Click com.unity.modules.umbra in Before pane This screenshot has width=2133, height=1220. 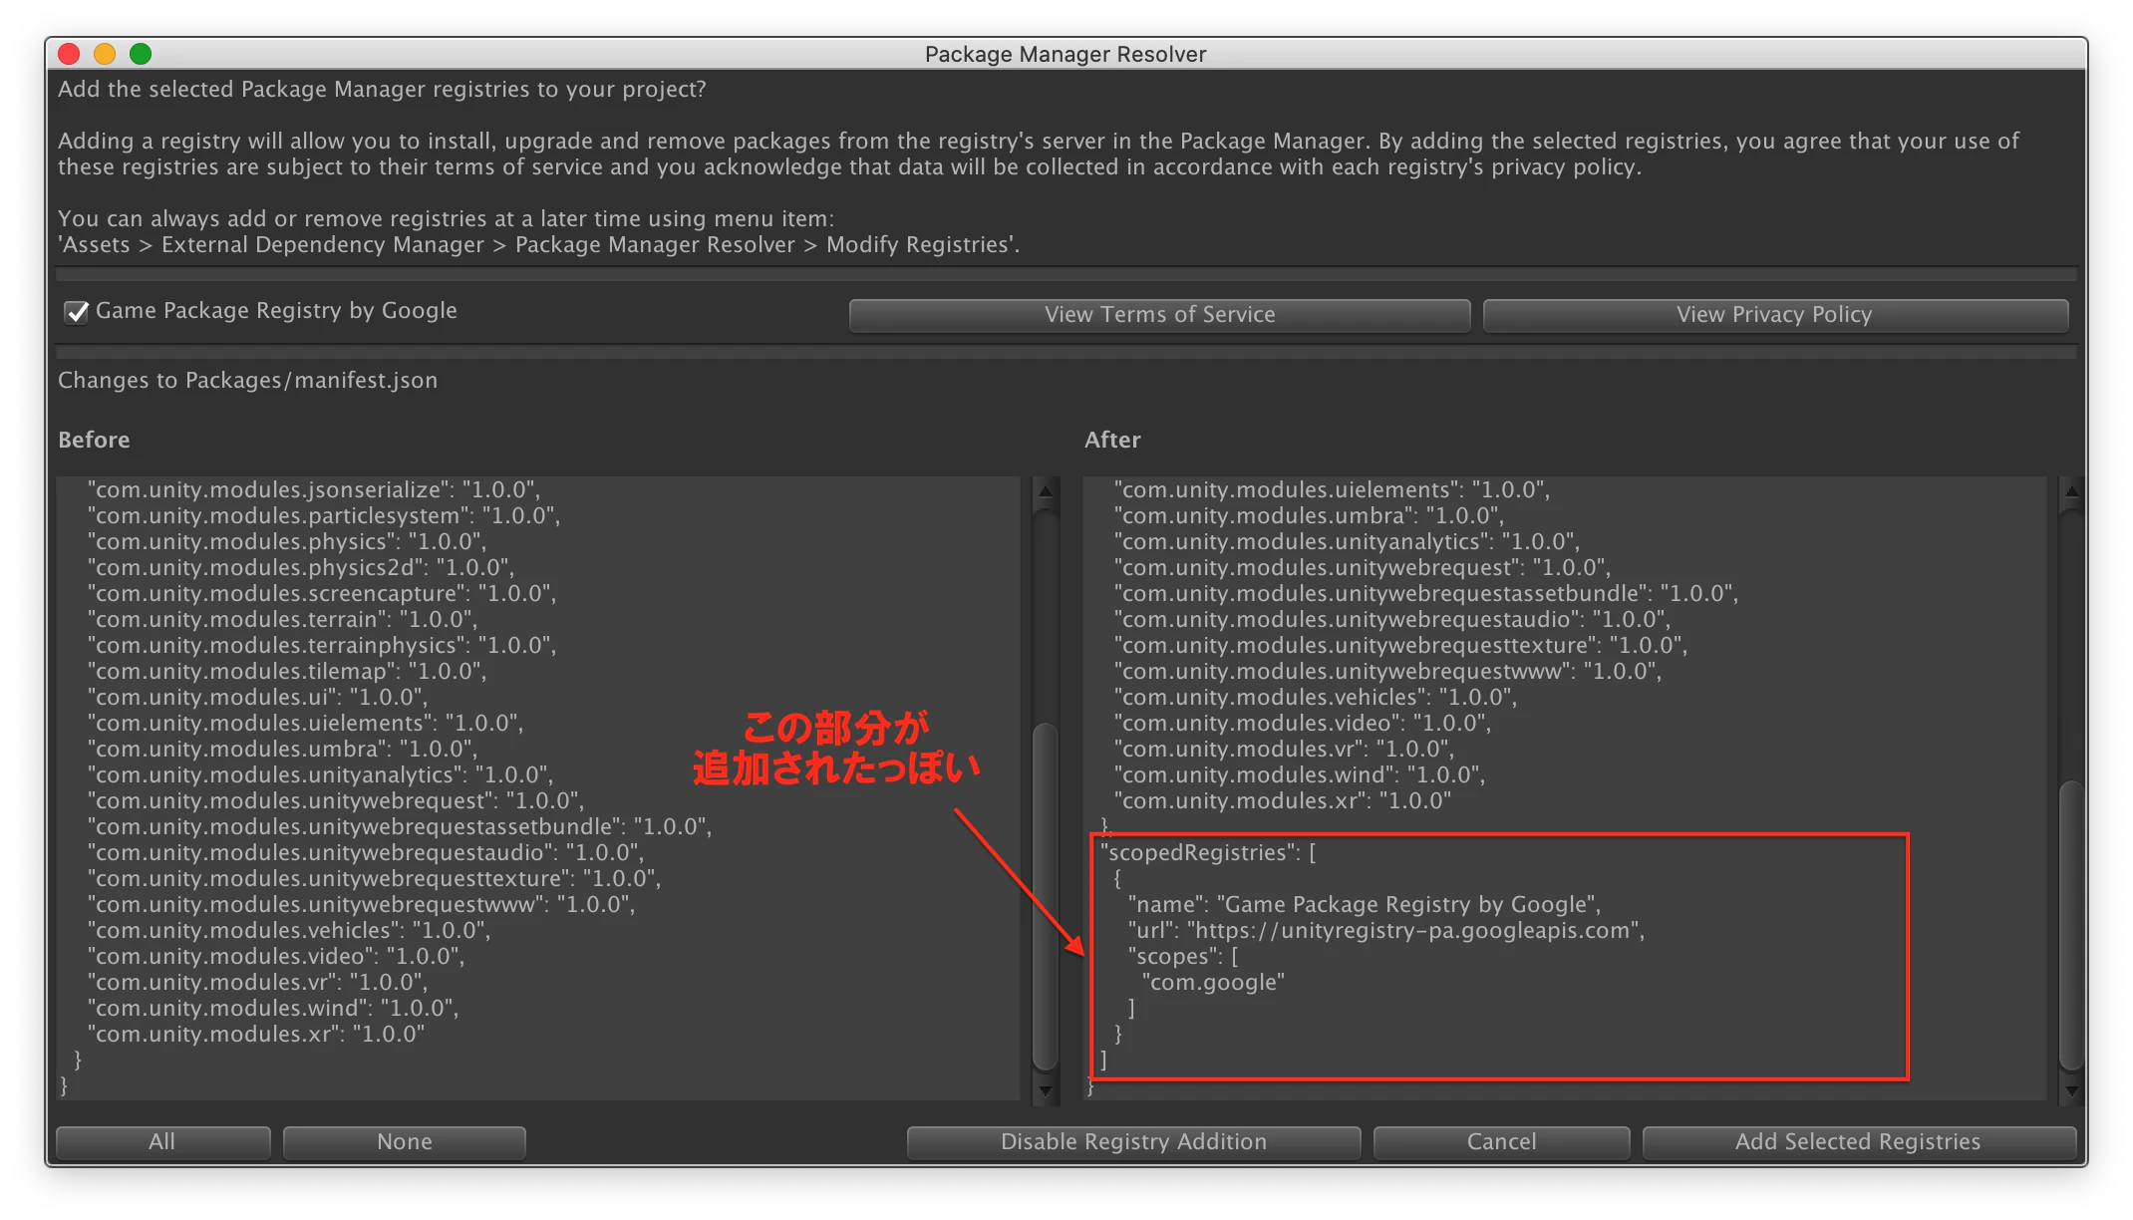click(283, 750)
